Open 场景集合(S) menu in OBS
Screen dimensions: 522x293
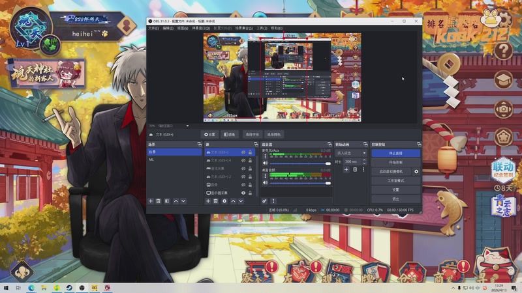click(243, 28)
